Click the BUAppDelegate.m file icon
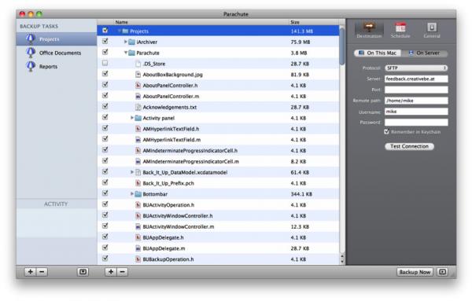This screenshot has height=301, width=472. (x=138, y=248)
